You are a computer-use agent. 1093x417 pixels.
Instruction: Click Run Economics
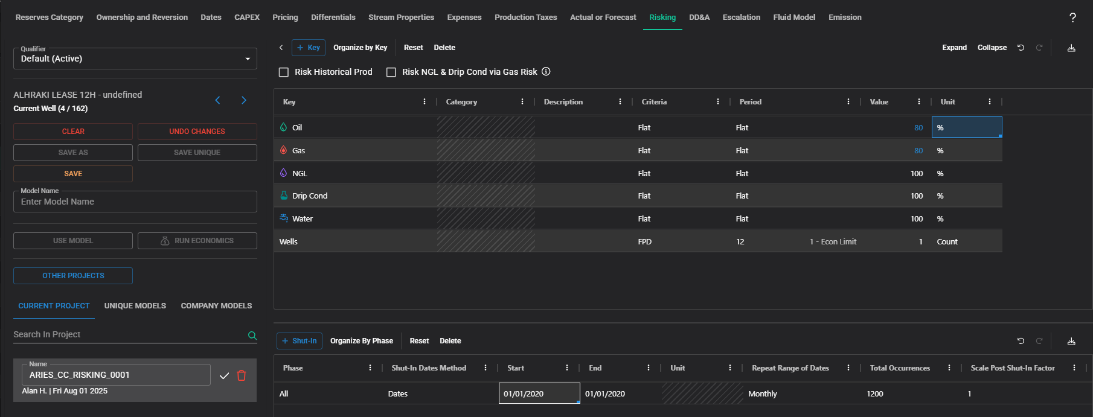(x=197, y=241)
